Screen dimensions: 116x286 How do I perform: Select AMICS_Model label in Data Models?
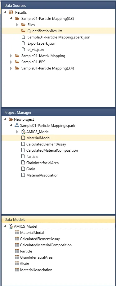click(x=25, y=226)
